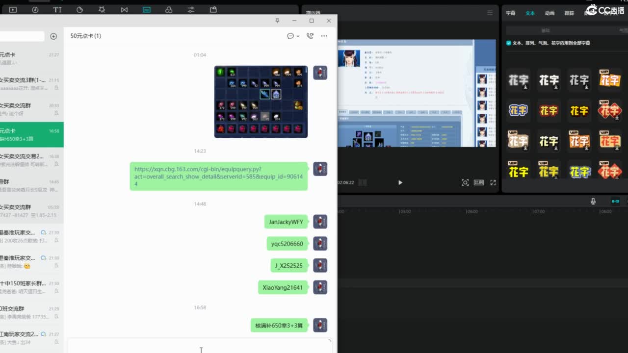The width and height of the screenshot is (628, 353).
Task: Click sender avatar beside inventory image
Action: pos(320,73)
